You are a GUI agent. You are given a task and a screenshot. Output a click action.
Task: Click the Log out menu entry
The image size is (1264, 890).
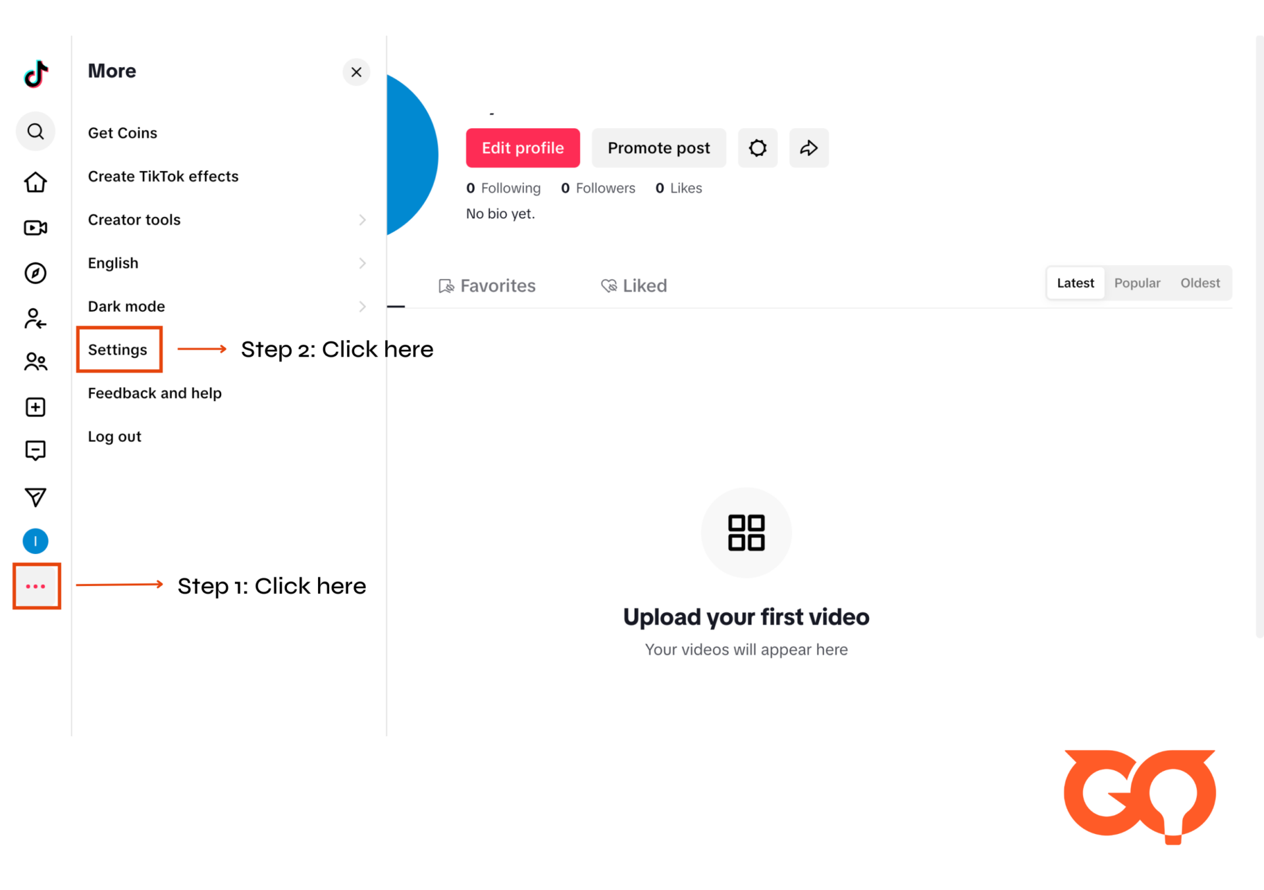(115, 436)
